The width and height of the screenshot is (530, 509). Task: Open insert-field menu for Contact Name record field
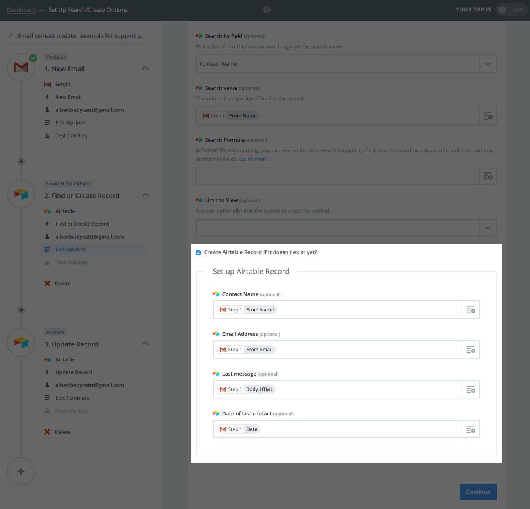pyautogui.click(x=471, y=310)
